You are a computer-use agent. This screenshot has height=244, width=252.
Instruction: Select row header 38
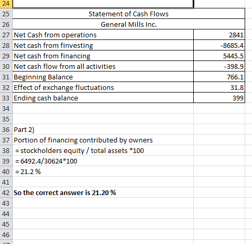(6, 150)
